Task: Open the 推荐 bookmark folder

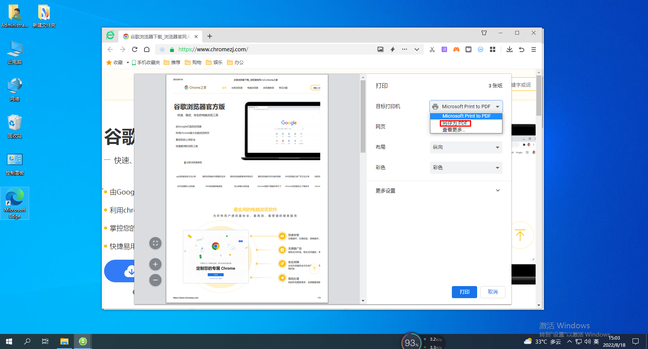Action: (x=172, y=63)
